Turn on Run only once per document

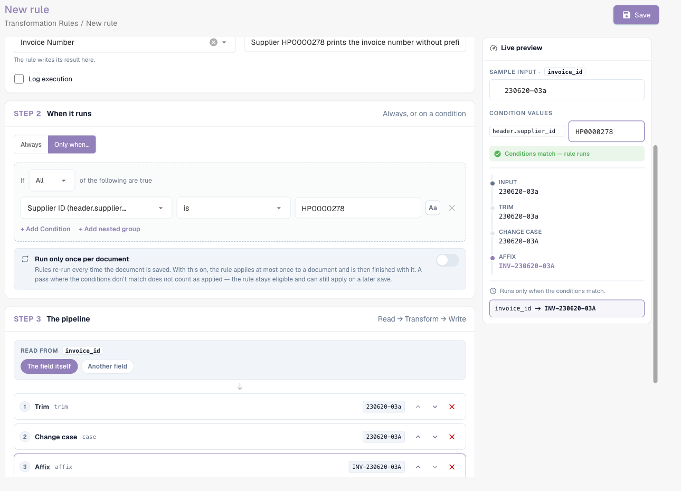coord(448,260)
